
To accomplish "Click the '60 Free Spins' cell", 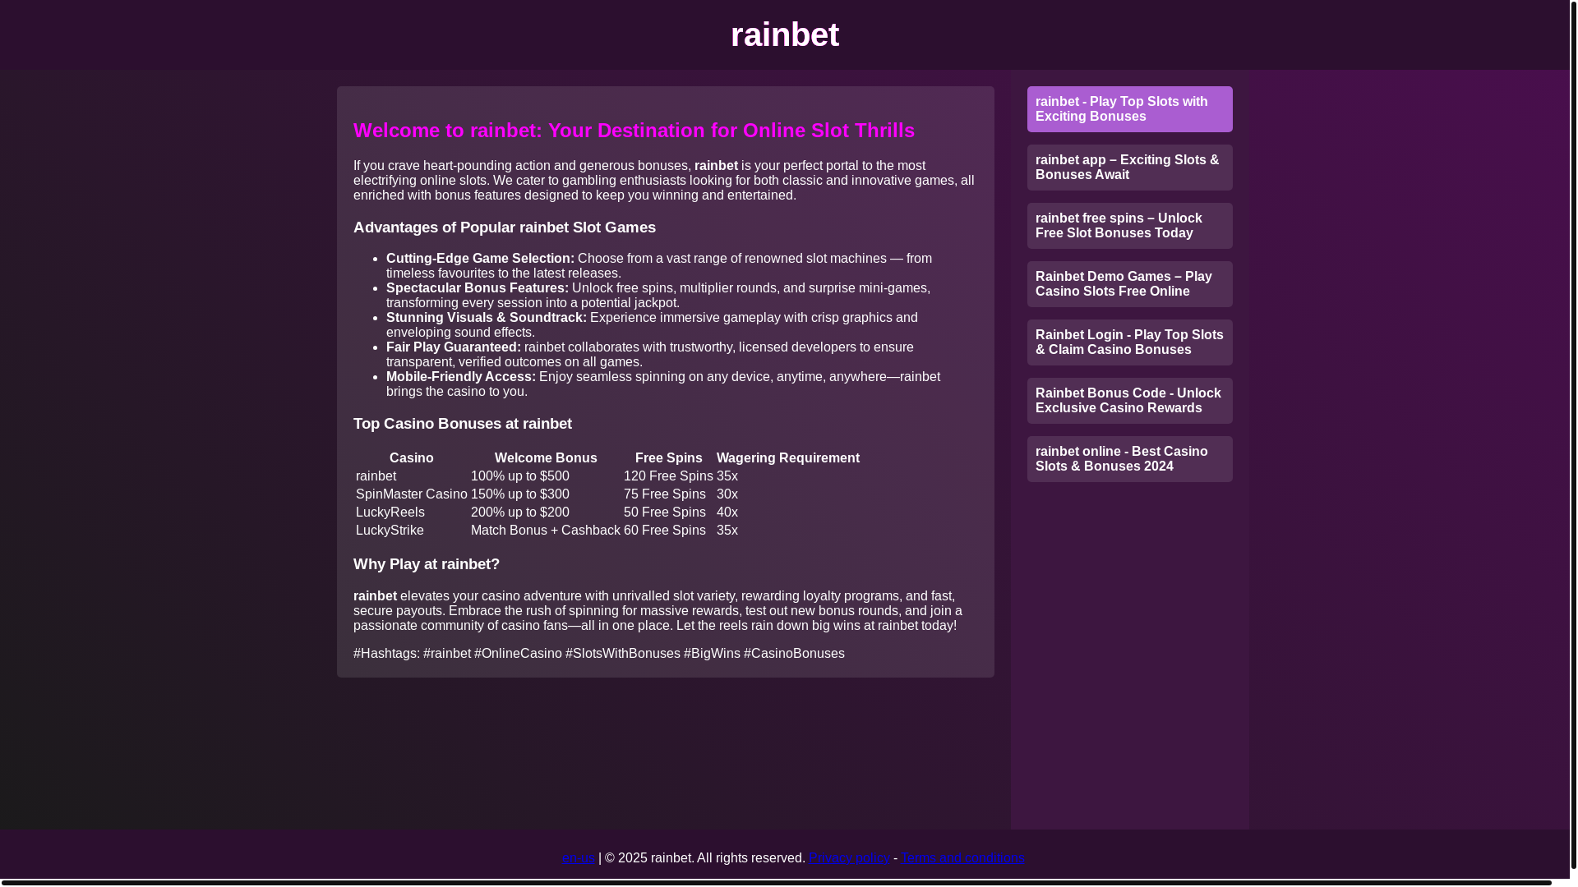I will (x=665, y=531).
